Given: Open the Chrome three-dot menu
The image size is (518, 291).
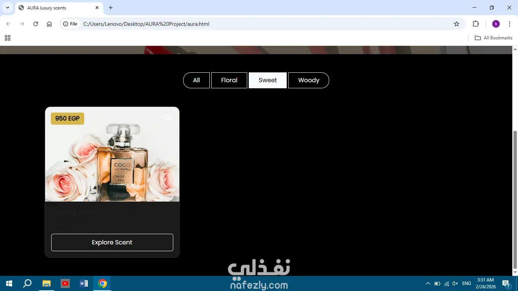Looking at the screenshot, I should [510, 24].
